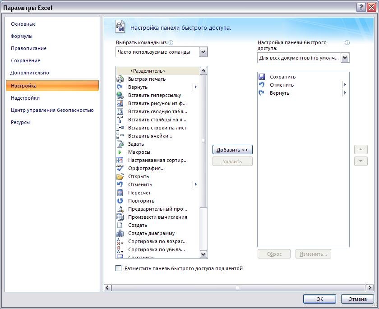Choose the Пересчет calculator icon
379x309 pixels.
(120, 193)
